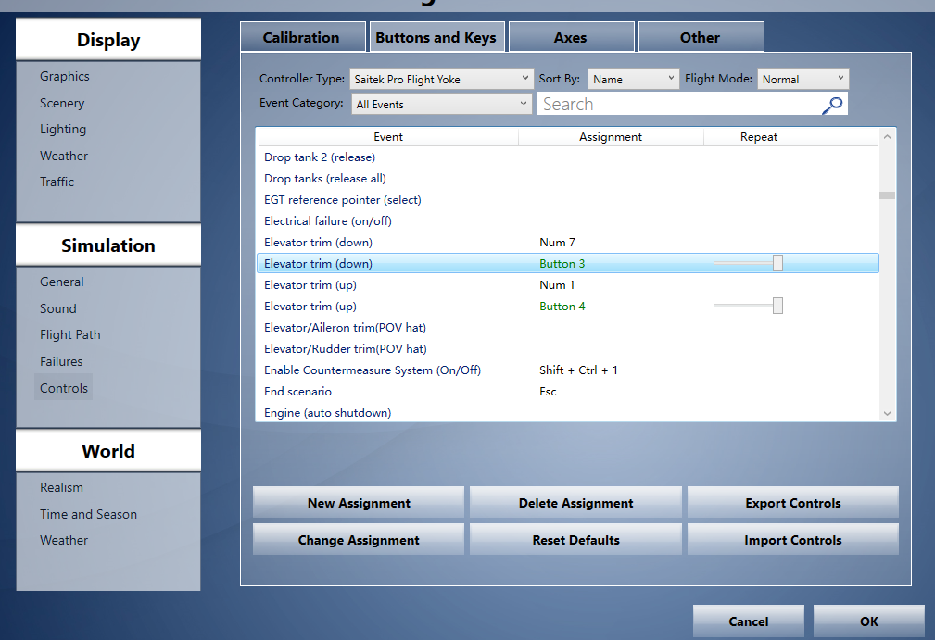Expand the Sort By dropdown

[x=634, y=80]
